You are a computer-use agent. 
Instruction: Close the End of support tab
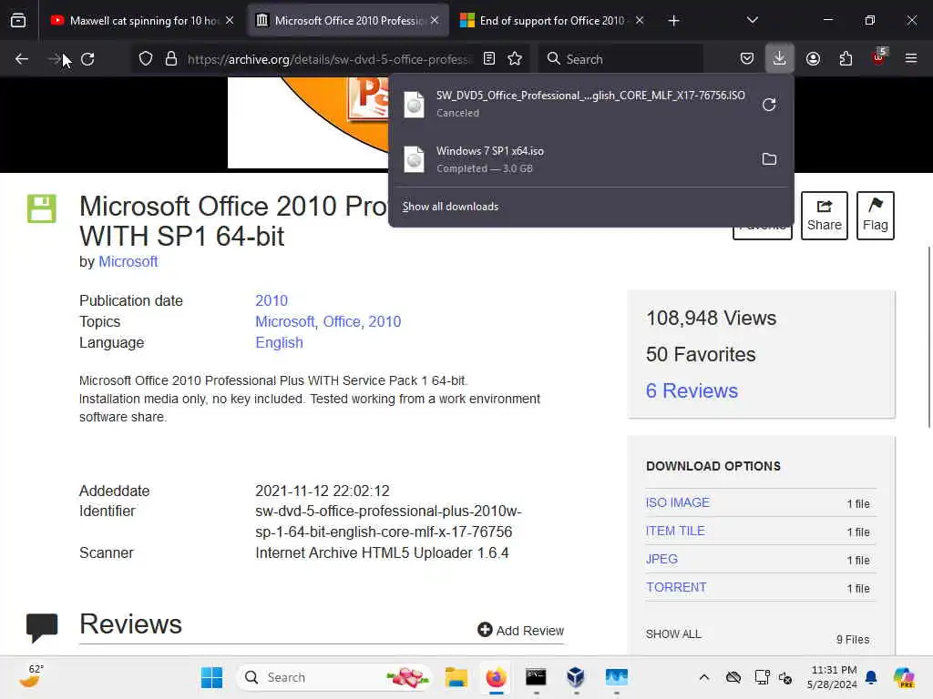pos(640,21)
